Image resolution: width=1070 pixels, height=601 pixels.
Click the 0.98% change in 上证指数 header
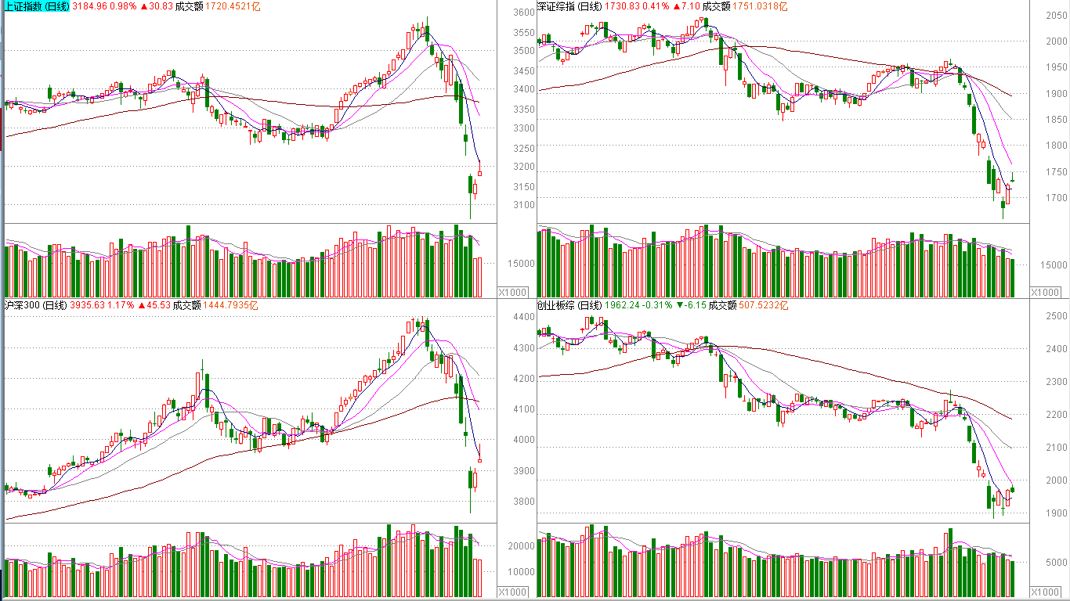point(123,6)
